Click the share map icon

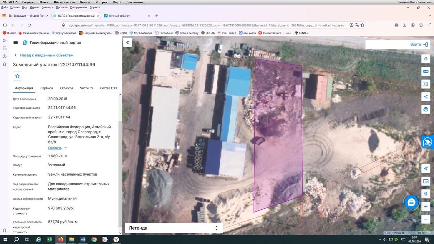click(x=426, y=97)
